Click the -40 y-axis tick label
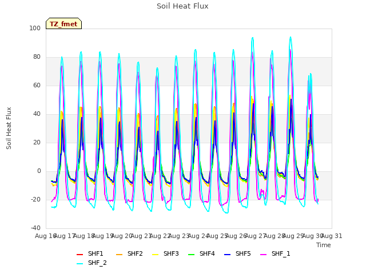The image size is (366, 274). pyautogui.click(x=35, y=228)
